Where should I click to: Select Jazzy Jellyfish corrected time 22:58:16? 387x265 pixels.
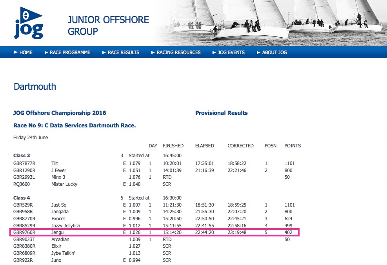(x=237, y=225)
